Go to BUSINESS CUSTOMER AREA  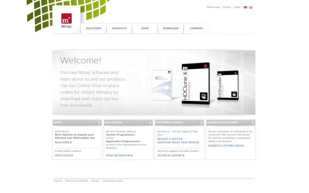(x=226, y=146)
